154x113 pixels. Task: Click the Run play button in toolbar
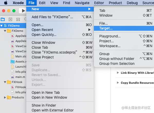(x=23, y=11)
